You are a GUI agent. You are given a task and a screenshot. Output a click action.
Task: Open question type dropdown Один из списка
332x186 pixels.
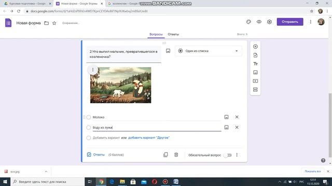click(x=209, y=51)
